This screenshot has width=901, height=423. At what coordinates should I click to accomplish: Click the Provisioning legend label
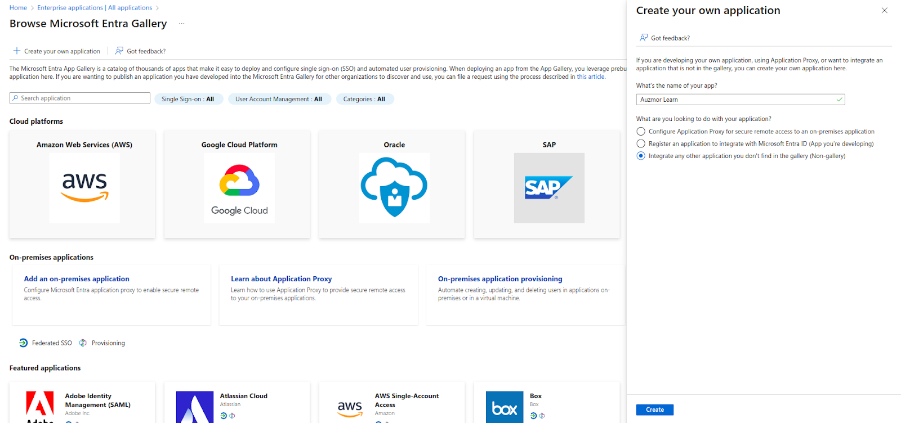coord(108,343)
